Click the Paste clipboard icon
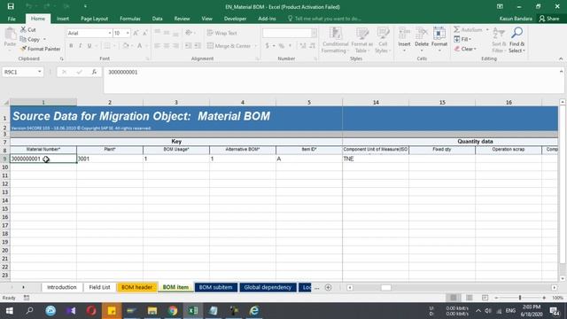This screenshot has height=319, width=567. (10, 35)
